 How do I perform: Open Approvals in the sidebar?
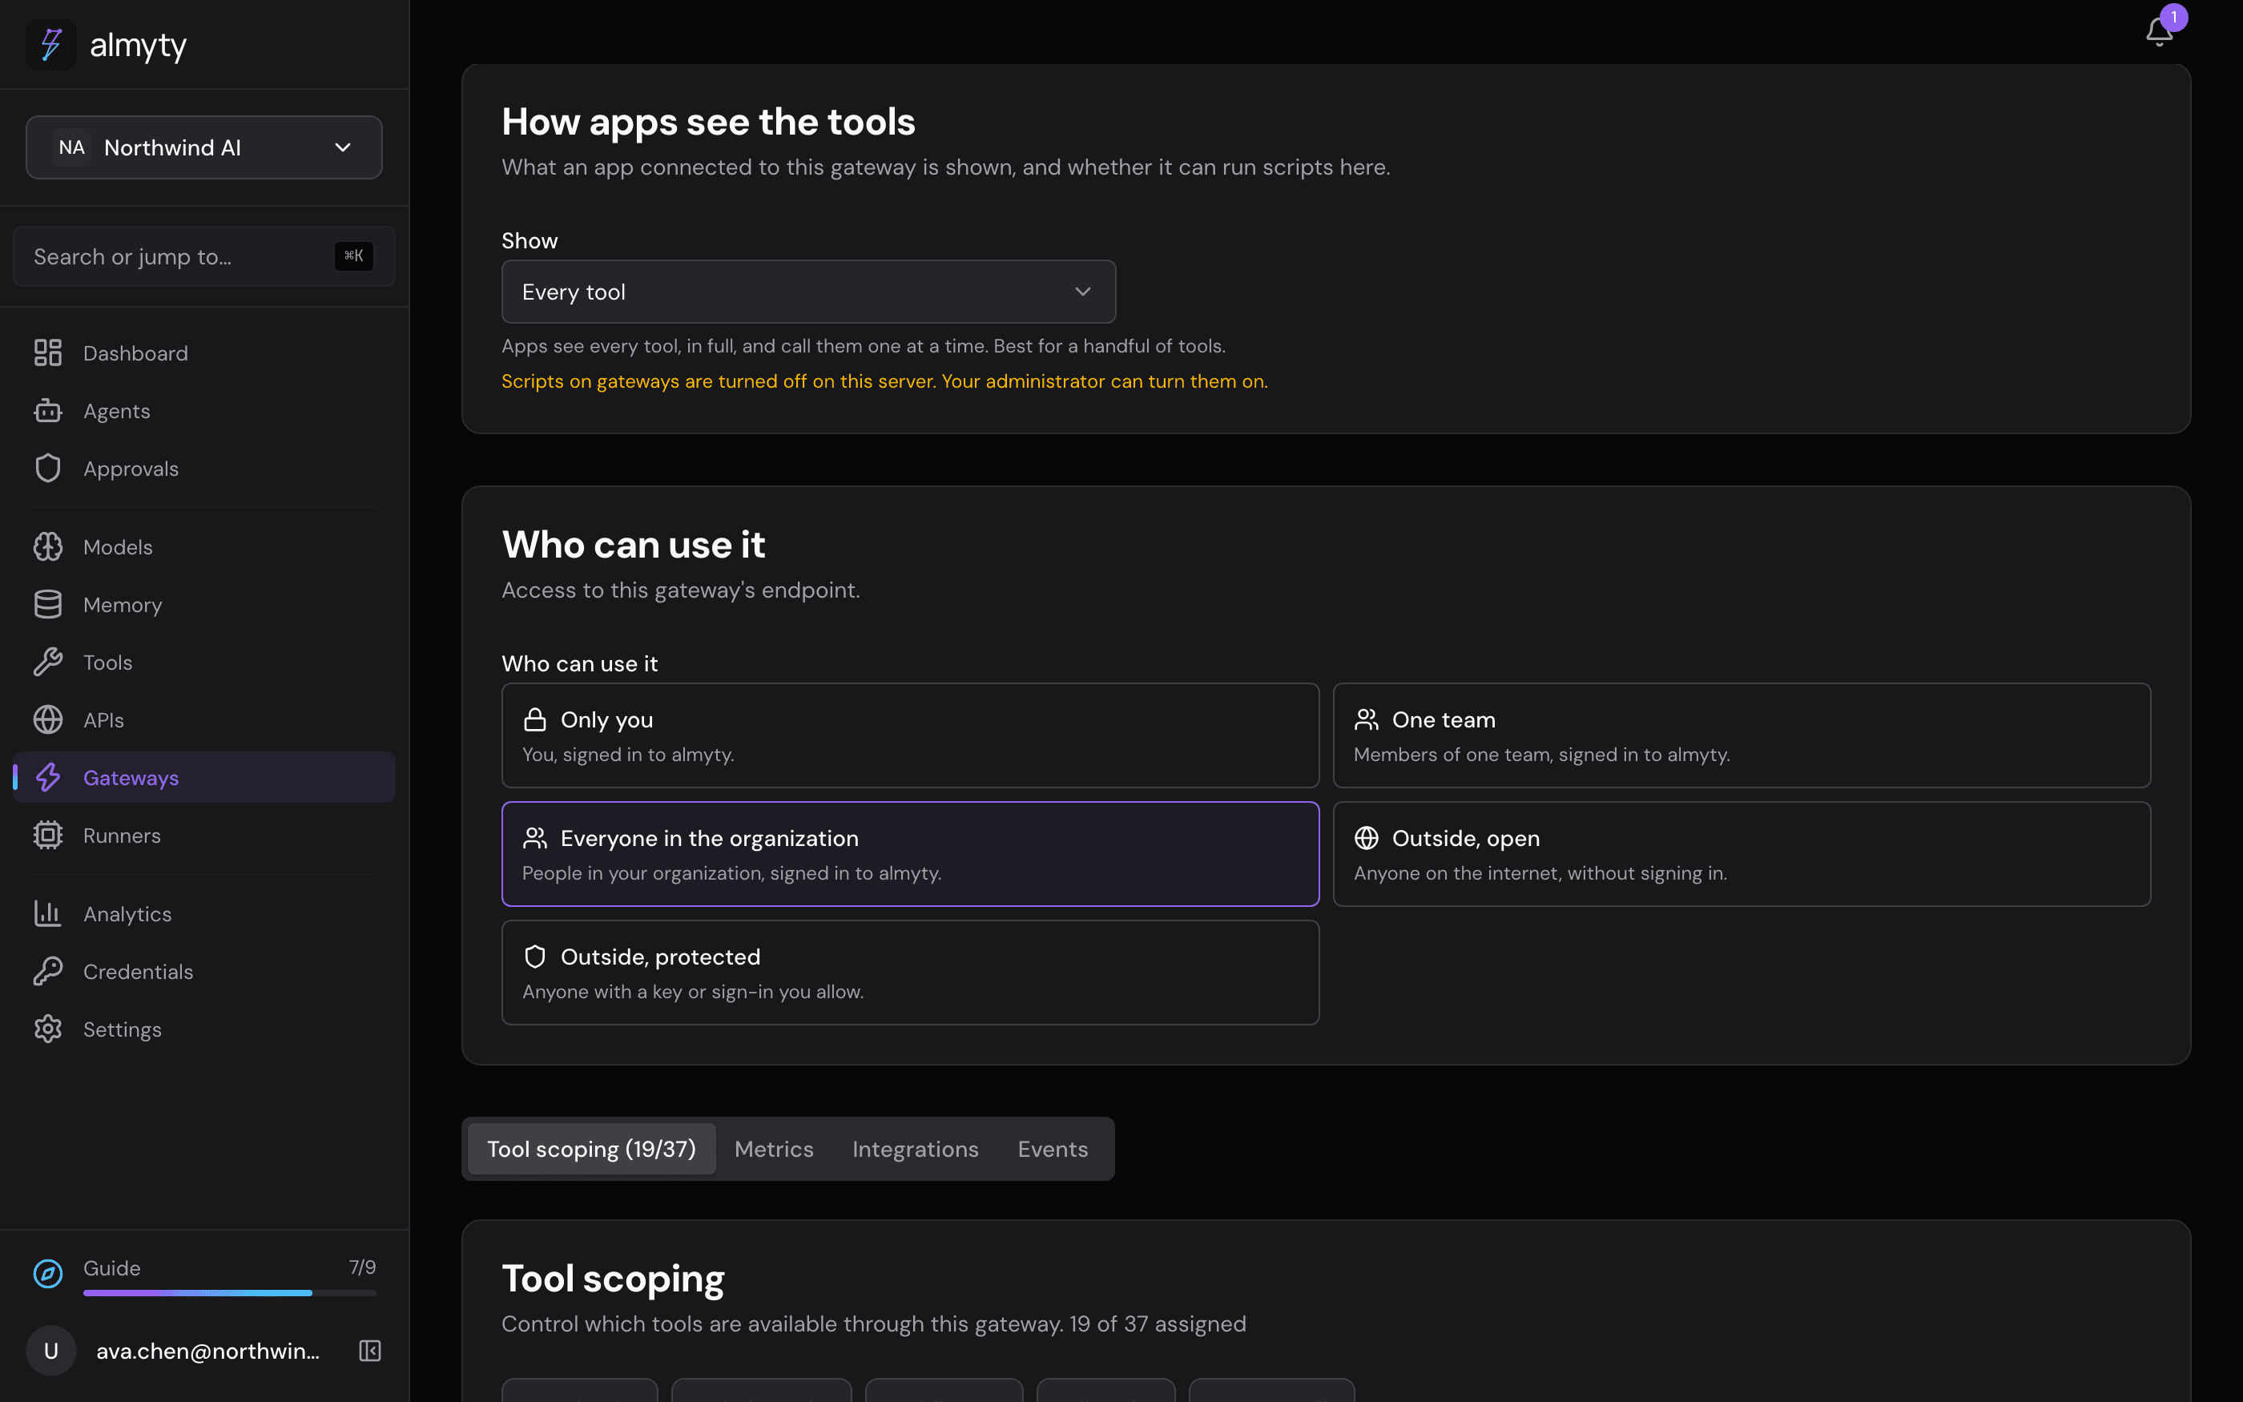(x=204, y=468)
